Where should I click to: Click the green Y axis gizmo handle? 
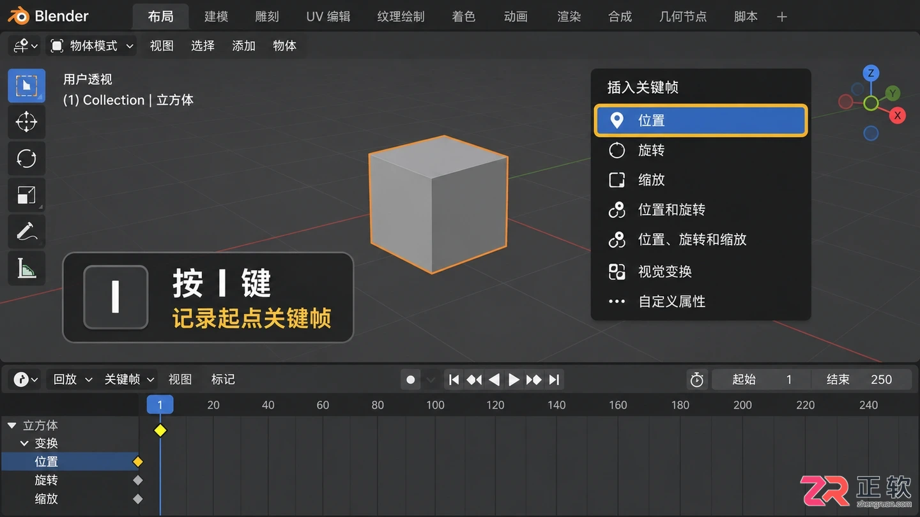(x=893, y=93)
